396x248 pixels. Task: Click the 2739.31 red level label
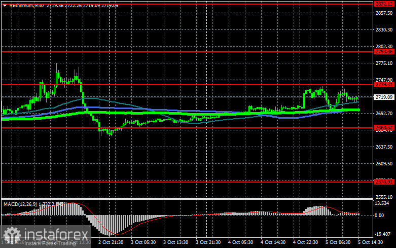pyautogui.click(x=384, y=85)
